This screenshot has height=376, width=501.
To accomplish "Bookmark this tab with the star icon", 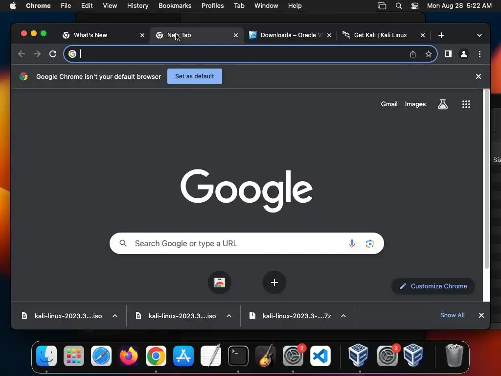I will point(429,54).
